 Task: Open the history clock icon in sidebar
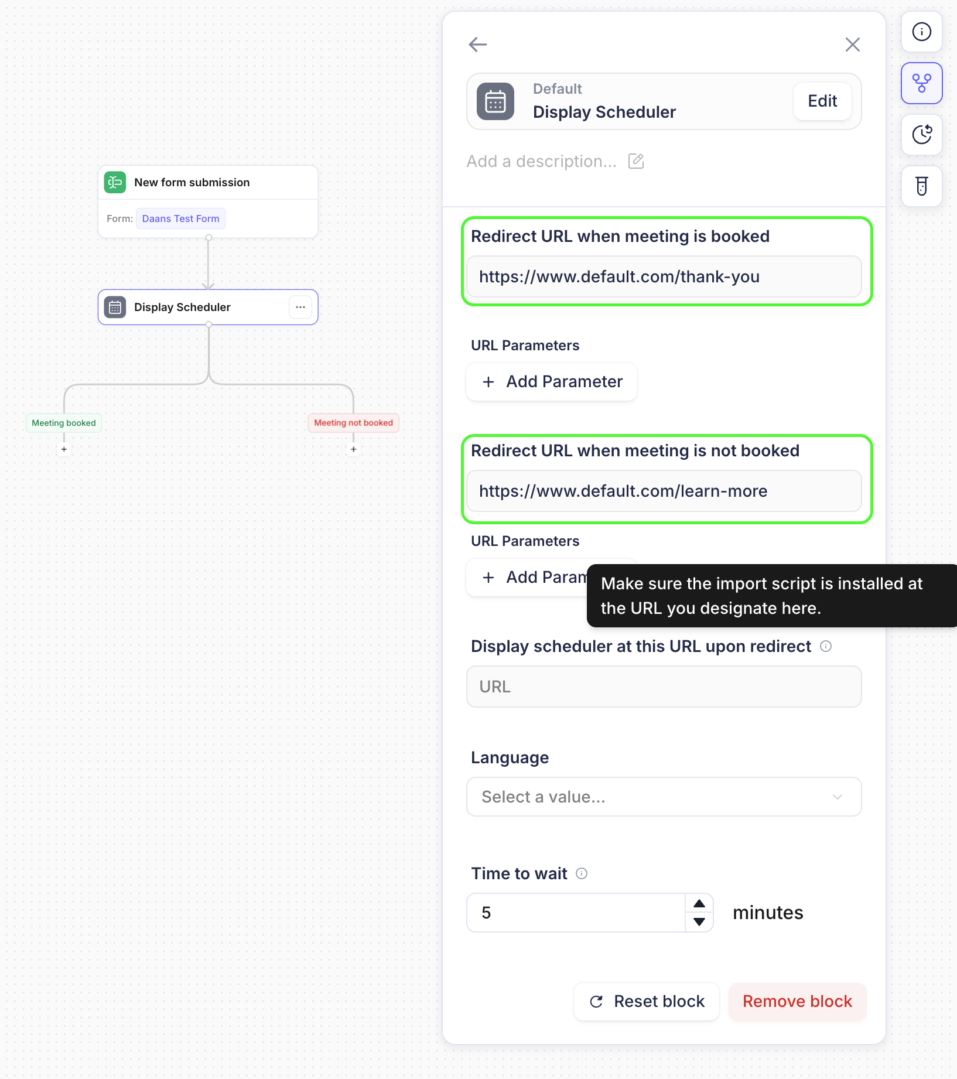coord(921,135)
